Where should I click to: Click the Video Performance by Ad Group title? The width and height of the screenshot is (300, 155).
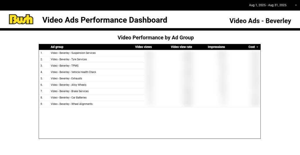pos(155,38)
